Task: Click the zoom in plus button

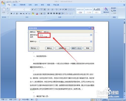Action: 122,100
